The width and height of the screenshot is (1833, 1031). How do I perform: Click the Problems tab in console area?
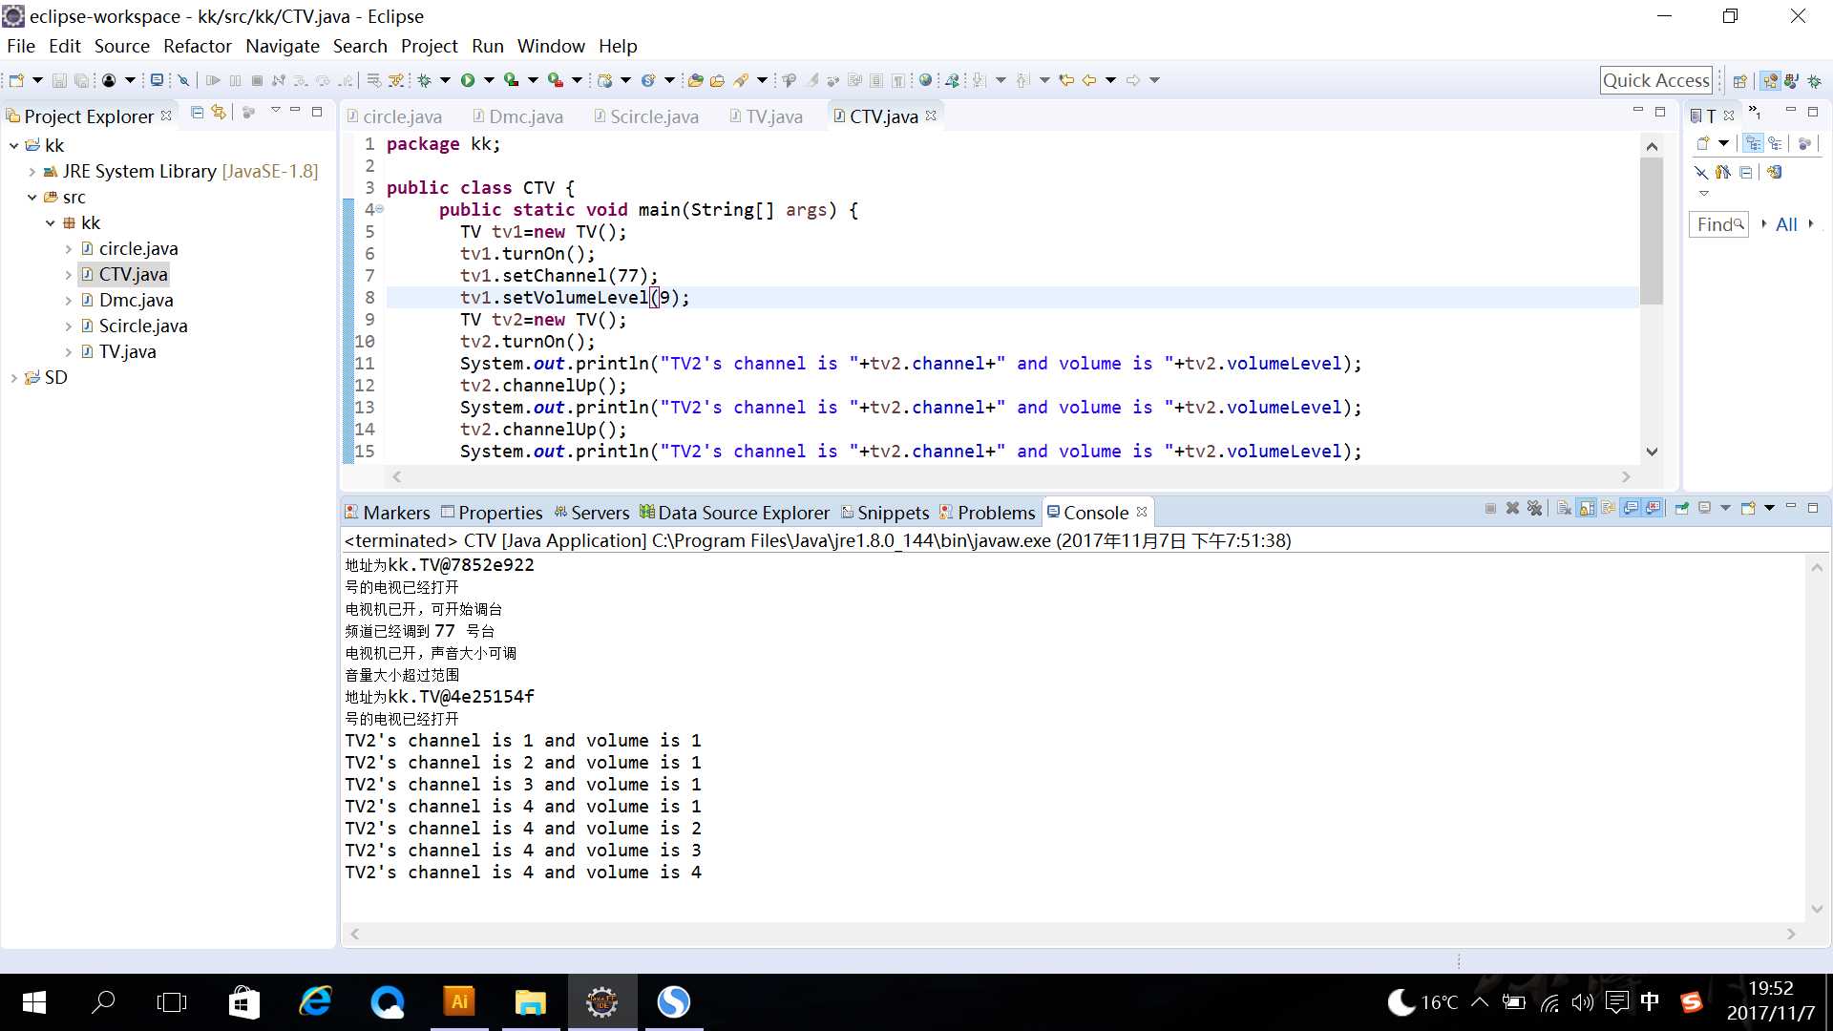click(x=995, y=513)
